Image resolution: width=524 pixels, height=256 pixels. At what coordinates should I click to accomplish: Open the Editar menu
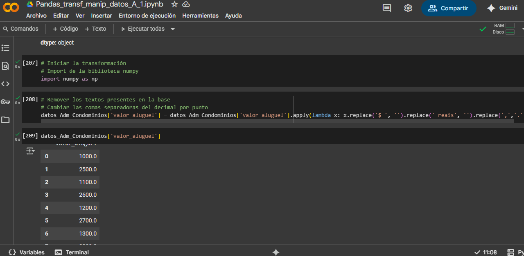pyautogui.click(x=61, y=16)
